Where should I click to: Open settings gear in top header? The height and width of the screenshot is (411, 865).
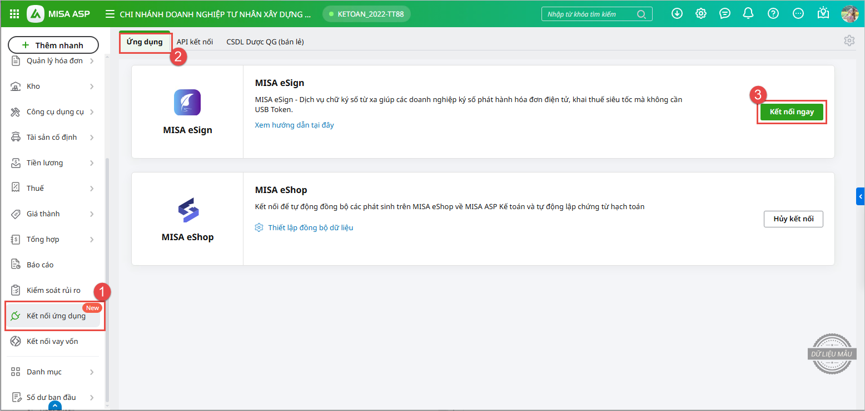[701, 14]
